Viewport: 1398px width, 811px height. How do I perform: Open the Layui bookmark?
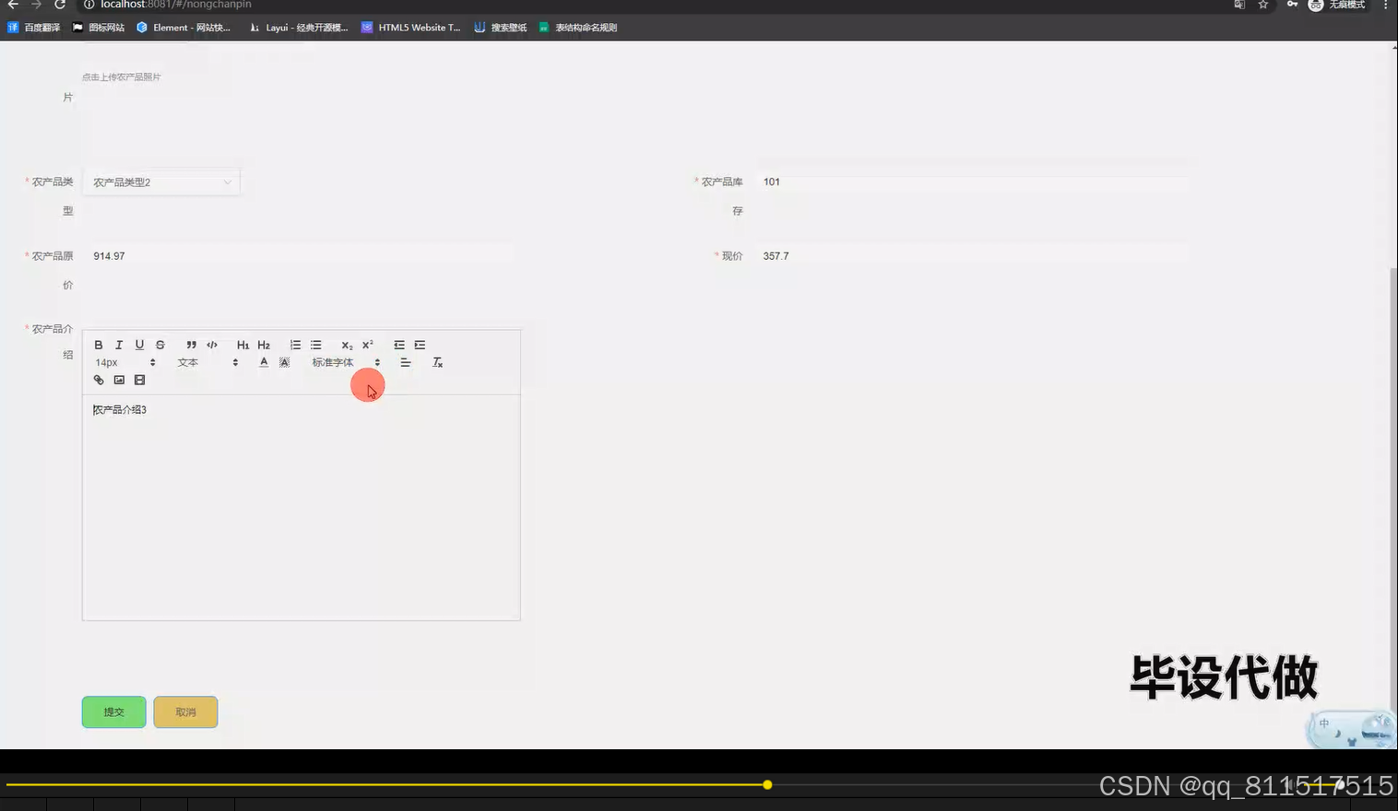(x=299, y=28)
